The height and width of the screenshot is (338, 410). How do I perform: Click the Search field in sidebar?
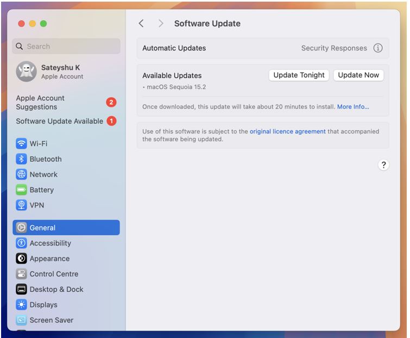pos(66,46)
